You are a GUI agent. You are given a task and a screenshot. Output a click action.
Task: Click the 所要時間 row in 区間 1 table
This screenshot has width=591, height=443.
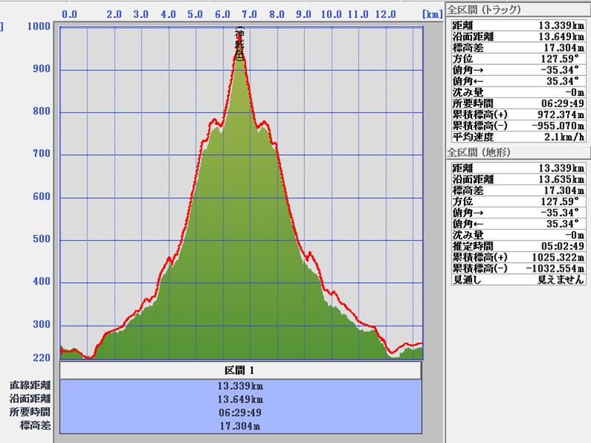[240, 413]
